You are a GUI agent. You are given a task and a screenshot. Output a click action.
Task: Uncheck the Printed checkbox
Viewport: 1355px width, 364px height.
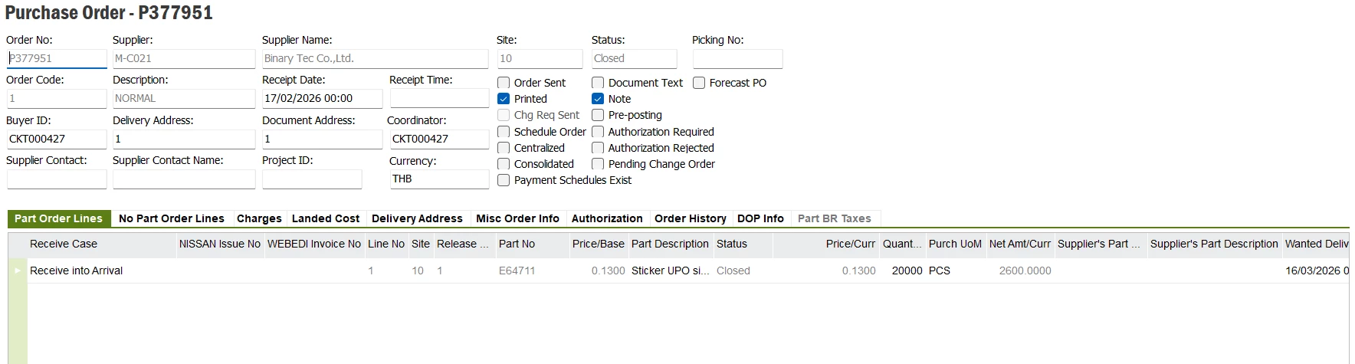[x=504, y=99]
